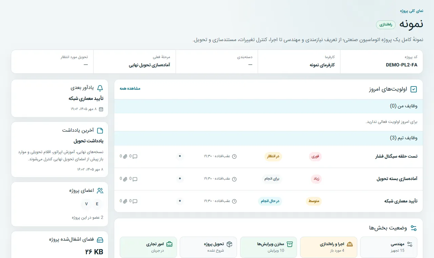Click the assignee dot in تست حلقه سیگنال فشار row

pyautogui.click(x=180, y=156)
